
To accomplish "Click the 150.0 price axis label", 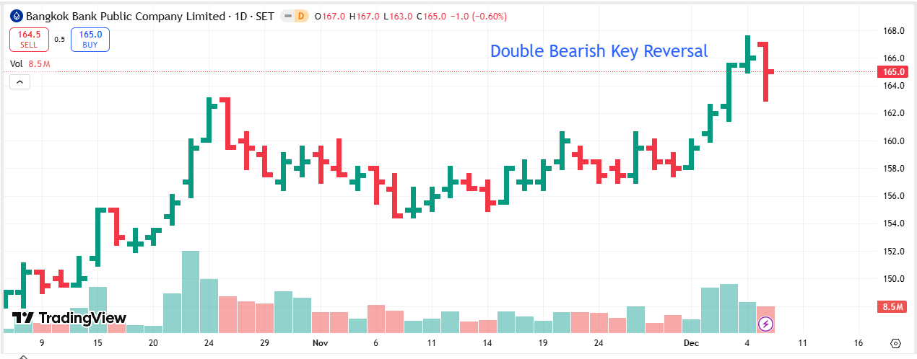I will pyautogui.click(x=894, y=279).
